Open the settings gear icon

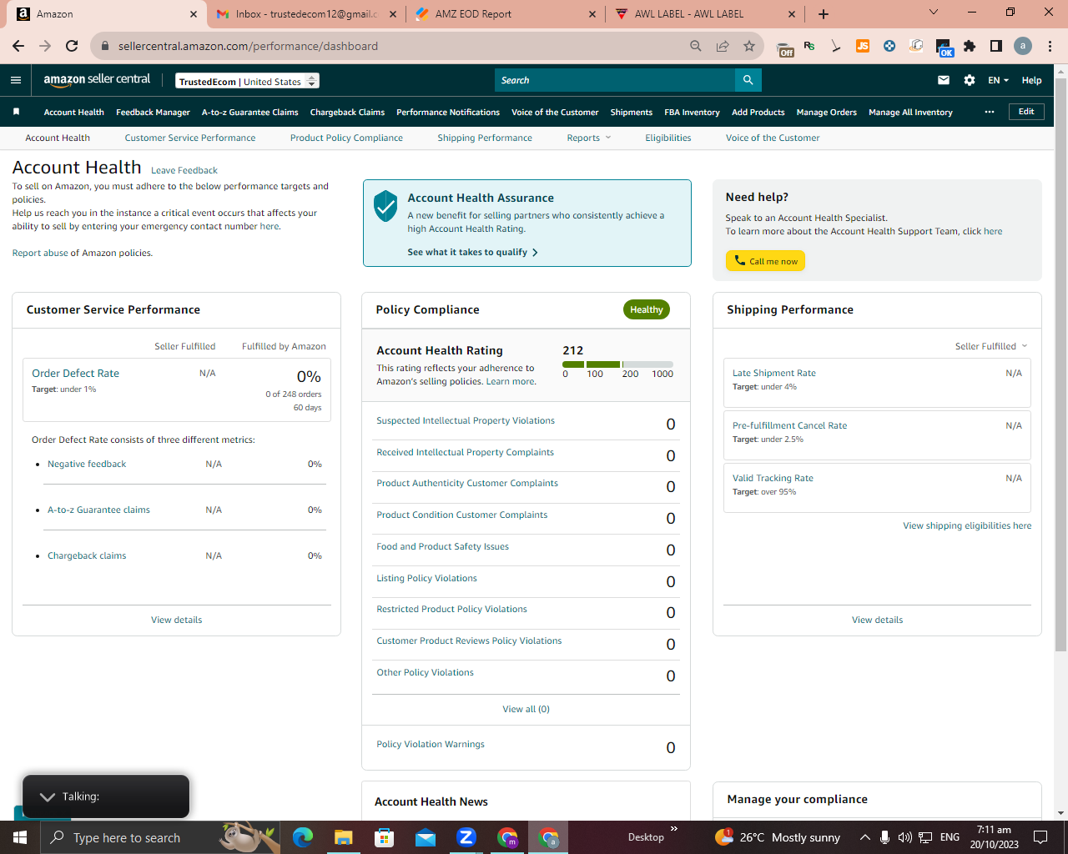(970, 80)
